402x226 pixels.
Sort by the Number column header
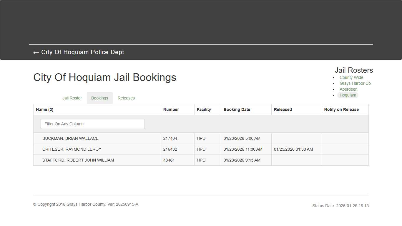point(171,109)
